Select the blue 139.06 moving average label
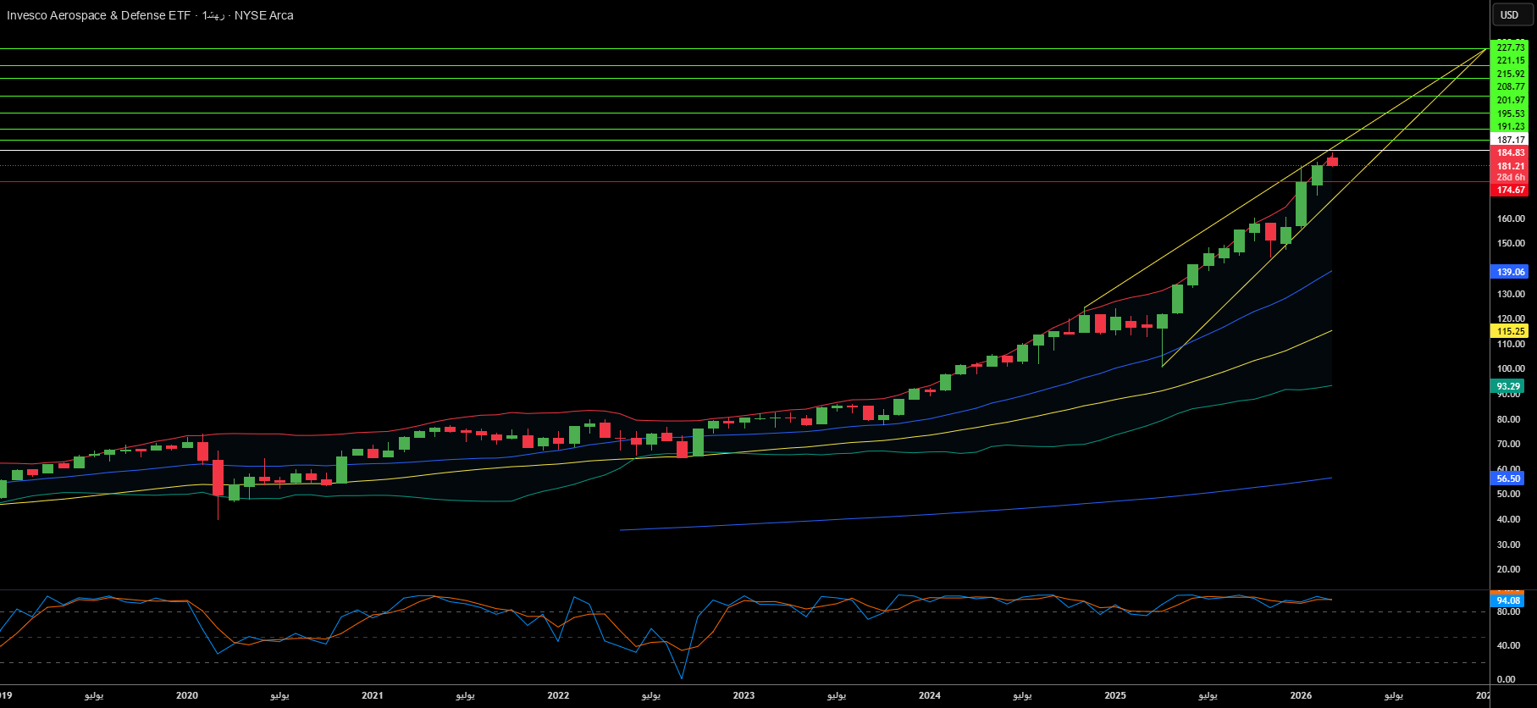The width and height of the screenshot is (1537, 708). click(1510, 272)
